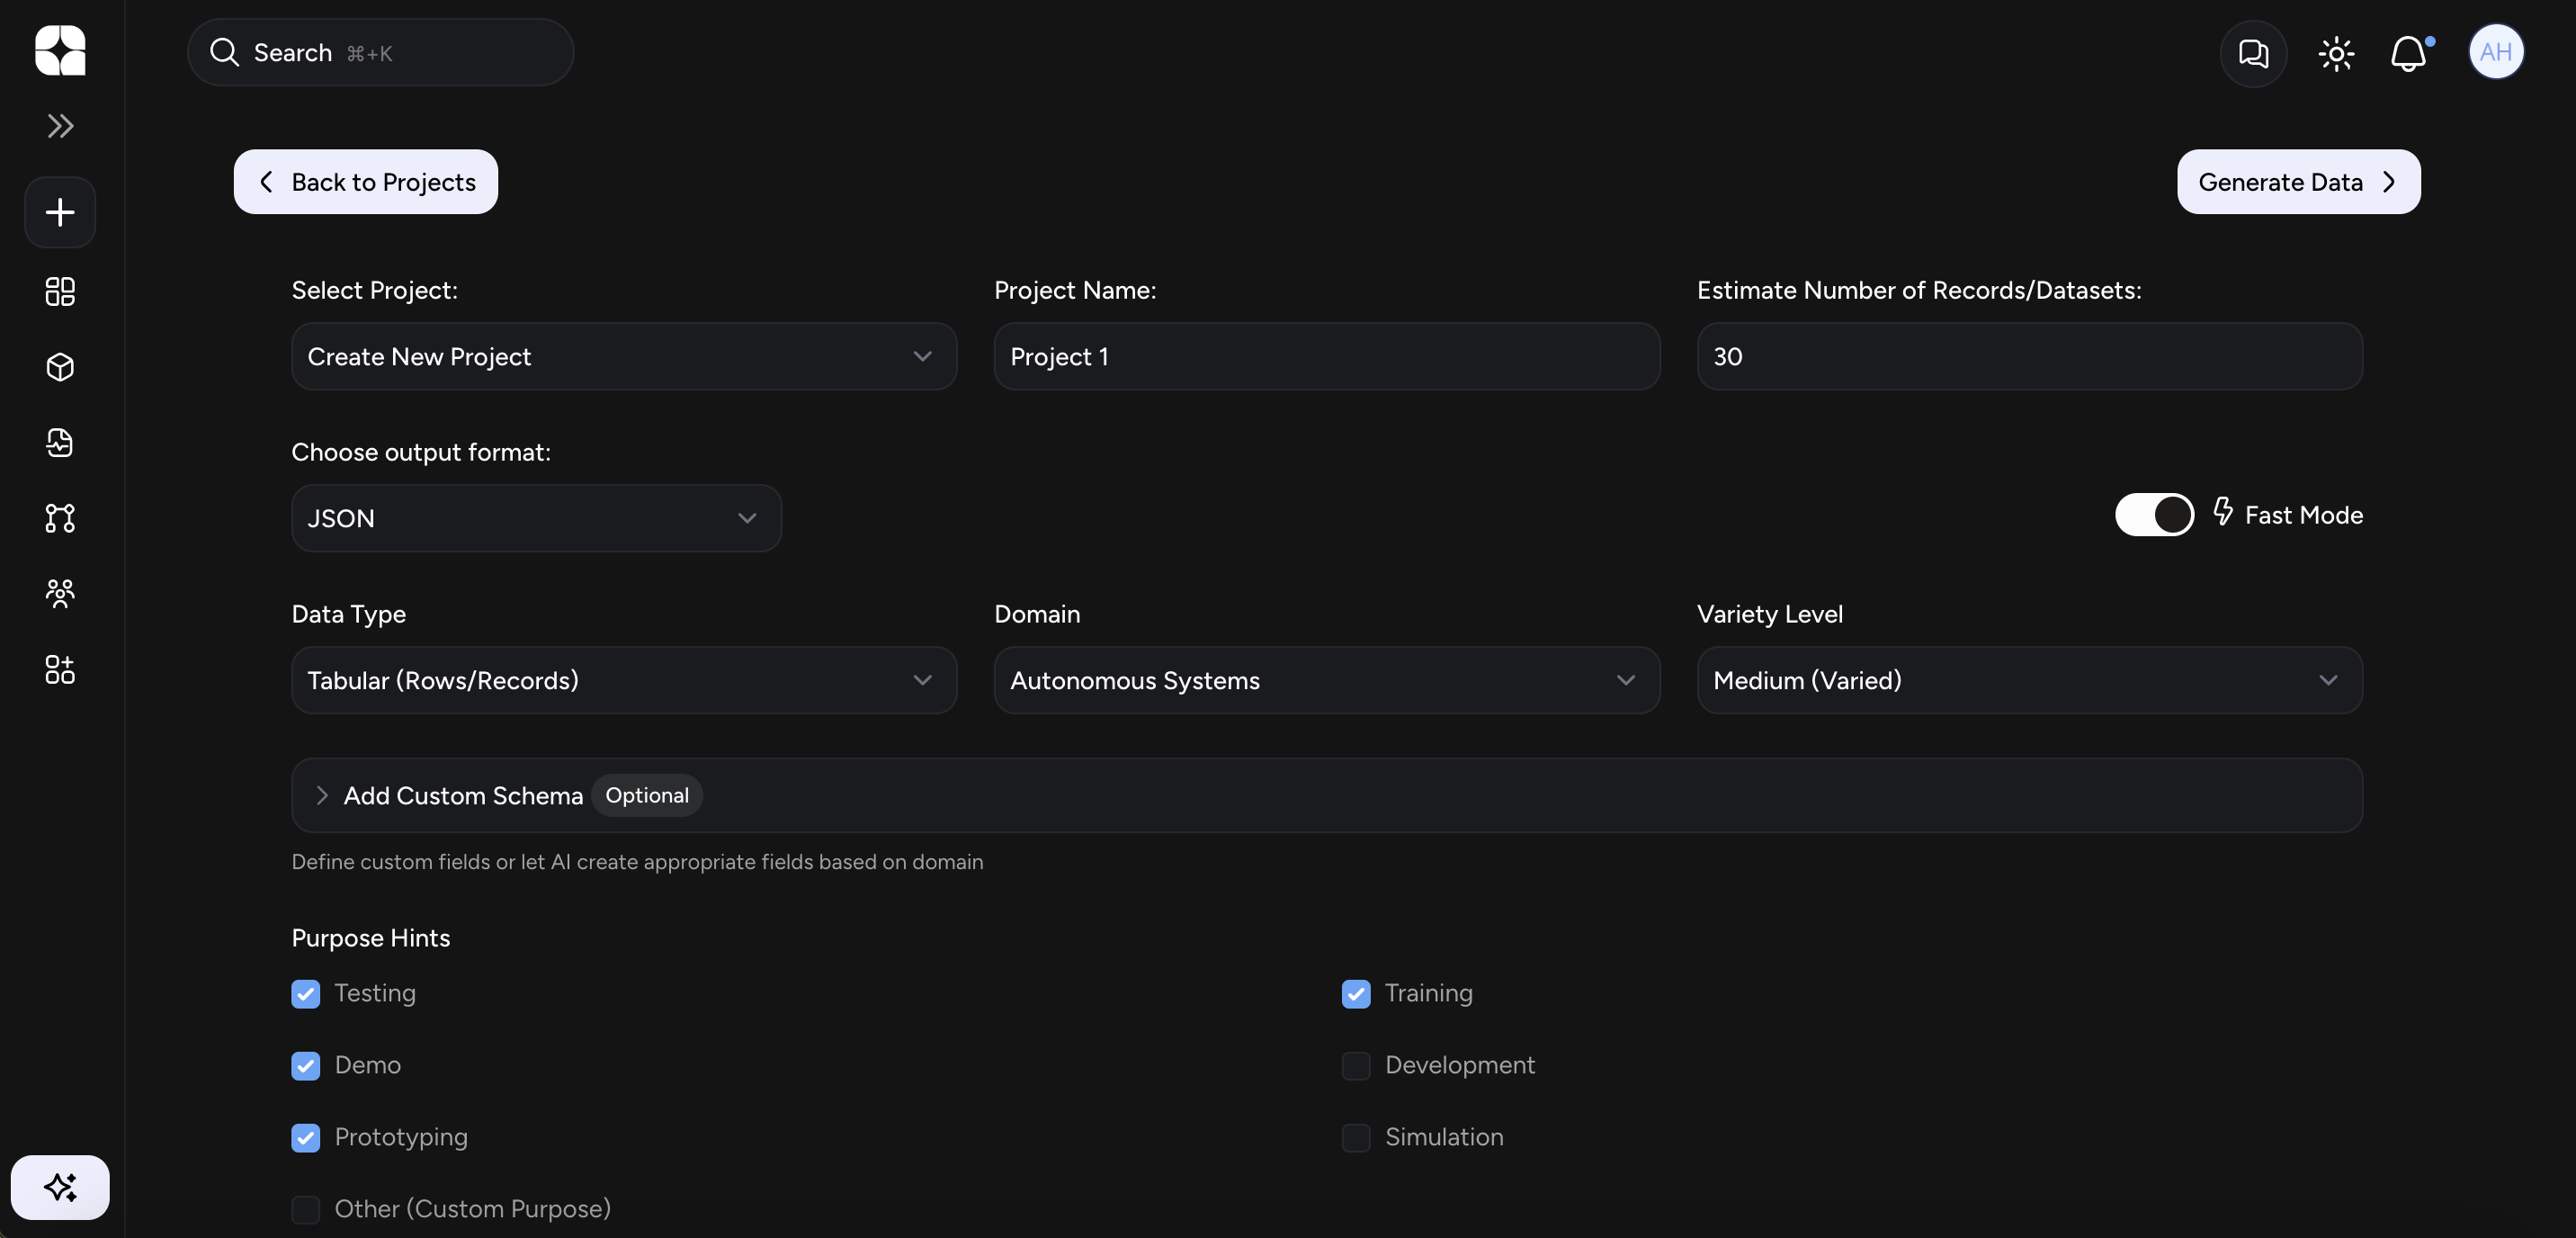This screenshot has height=1238, width=2576.
Task: Open the chat assistant icon
Action: (x=2253, y=53)
